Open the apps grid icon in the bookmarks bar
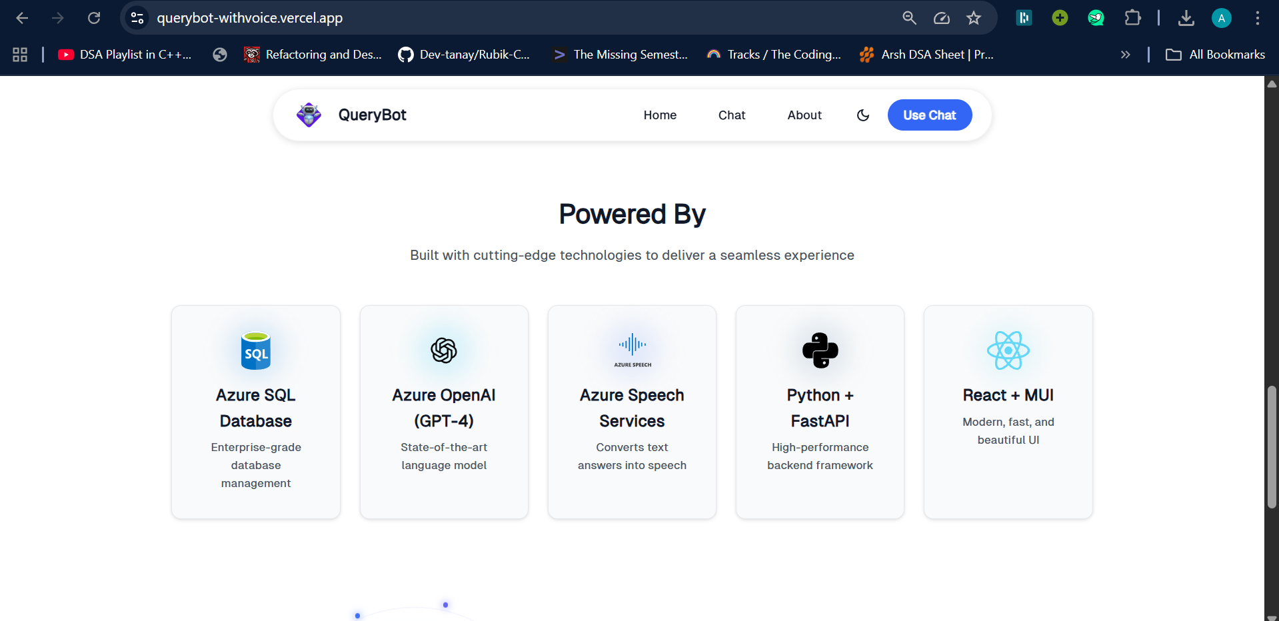 coord(20,55)
